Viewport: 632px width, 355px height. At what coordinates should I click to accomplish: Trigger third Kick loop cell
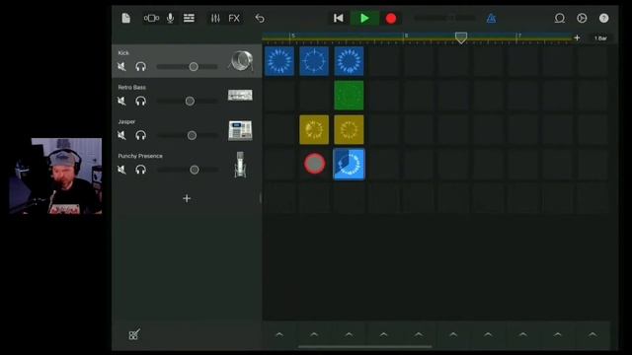[x=349, y=61]
